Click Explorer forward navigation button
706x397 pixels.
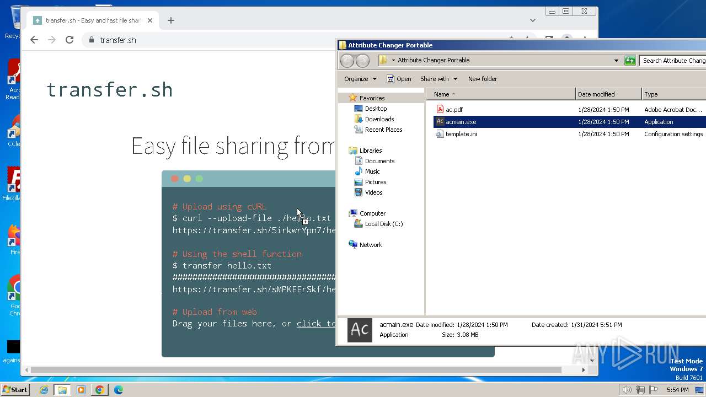click(362, 61)
